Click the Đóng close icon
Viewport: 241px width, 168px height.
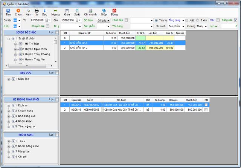[114, 11]
